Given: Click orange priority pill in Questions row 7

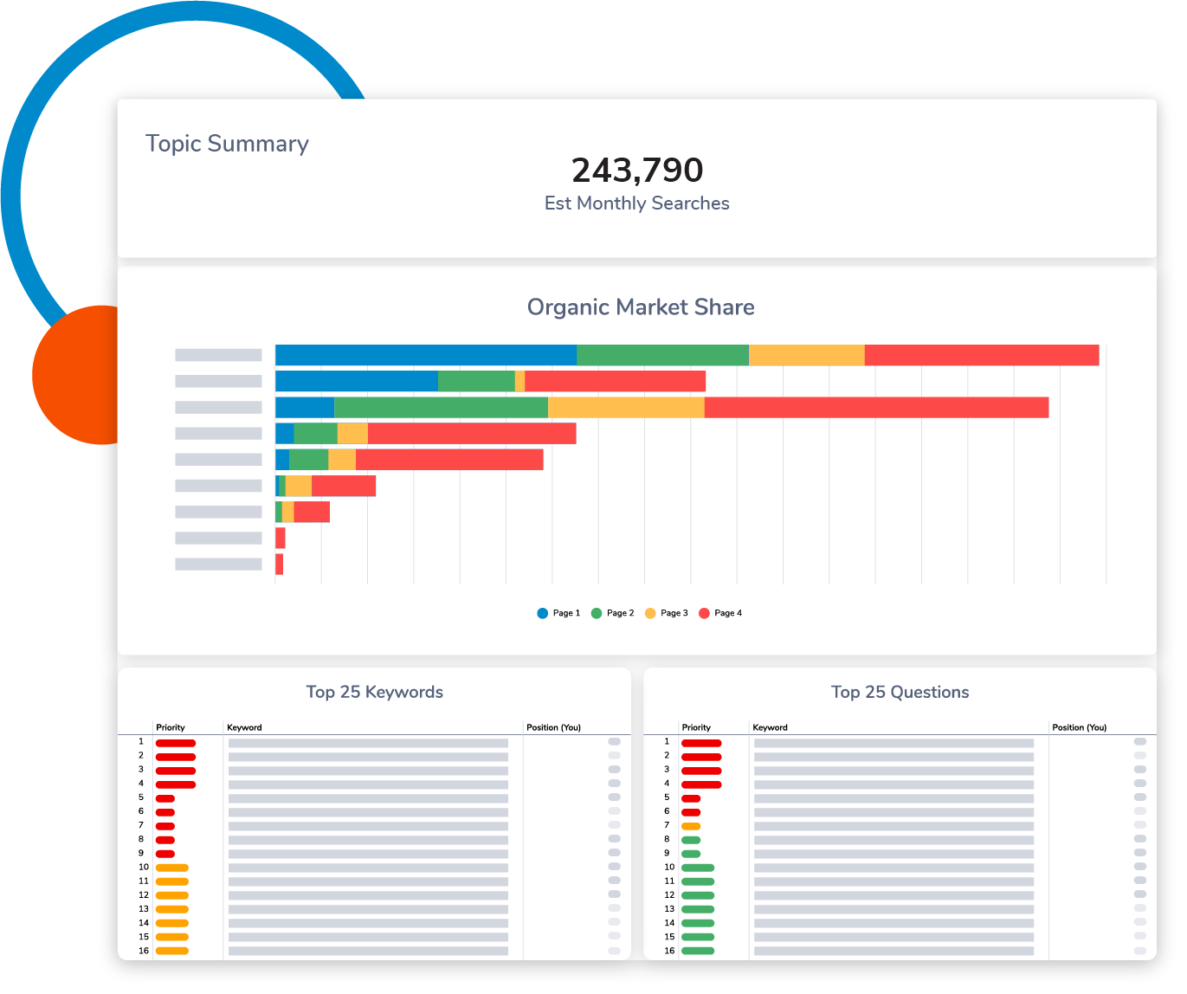Looking at the screenshot, I should tap(691, 826).
